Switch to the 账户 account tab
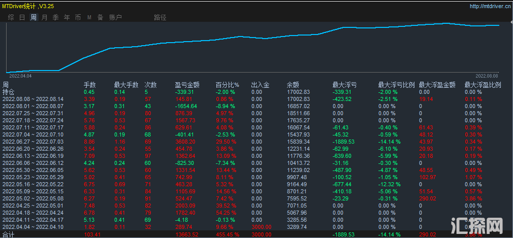The image size is (513, 238). 115,17
